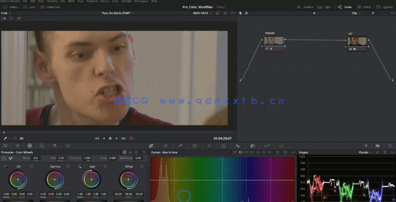Open the Edit menu
Viewport: 396px width, 202px height.
33,1
